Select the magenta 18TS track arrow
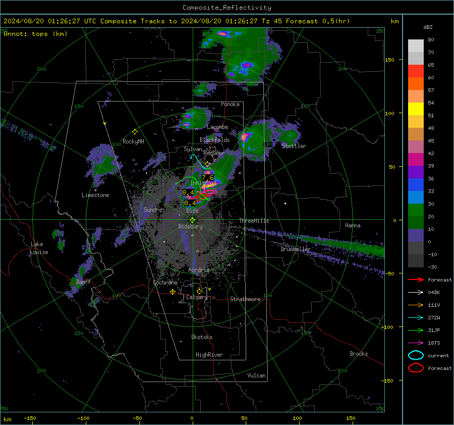This screenshot has height=425, width=454. tap(416, 343)
